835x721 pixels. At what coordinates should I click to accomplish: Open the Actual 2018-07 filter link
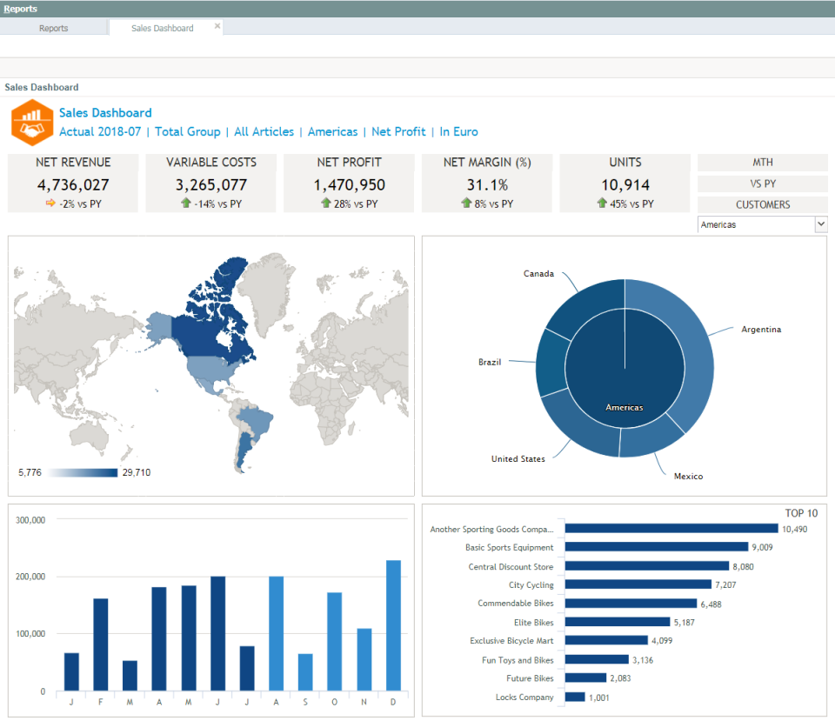99,132
